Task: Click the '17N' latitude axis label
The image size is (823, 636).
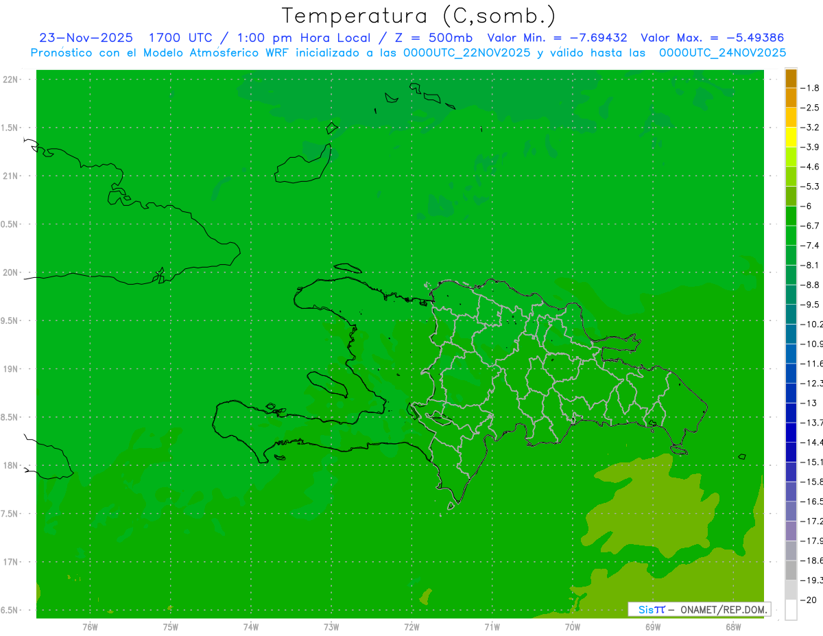Action: tap(11, 562)
